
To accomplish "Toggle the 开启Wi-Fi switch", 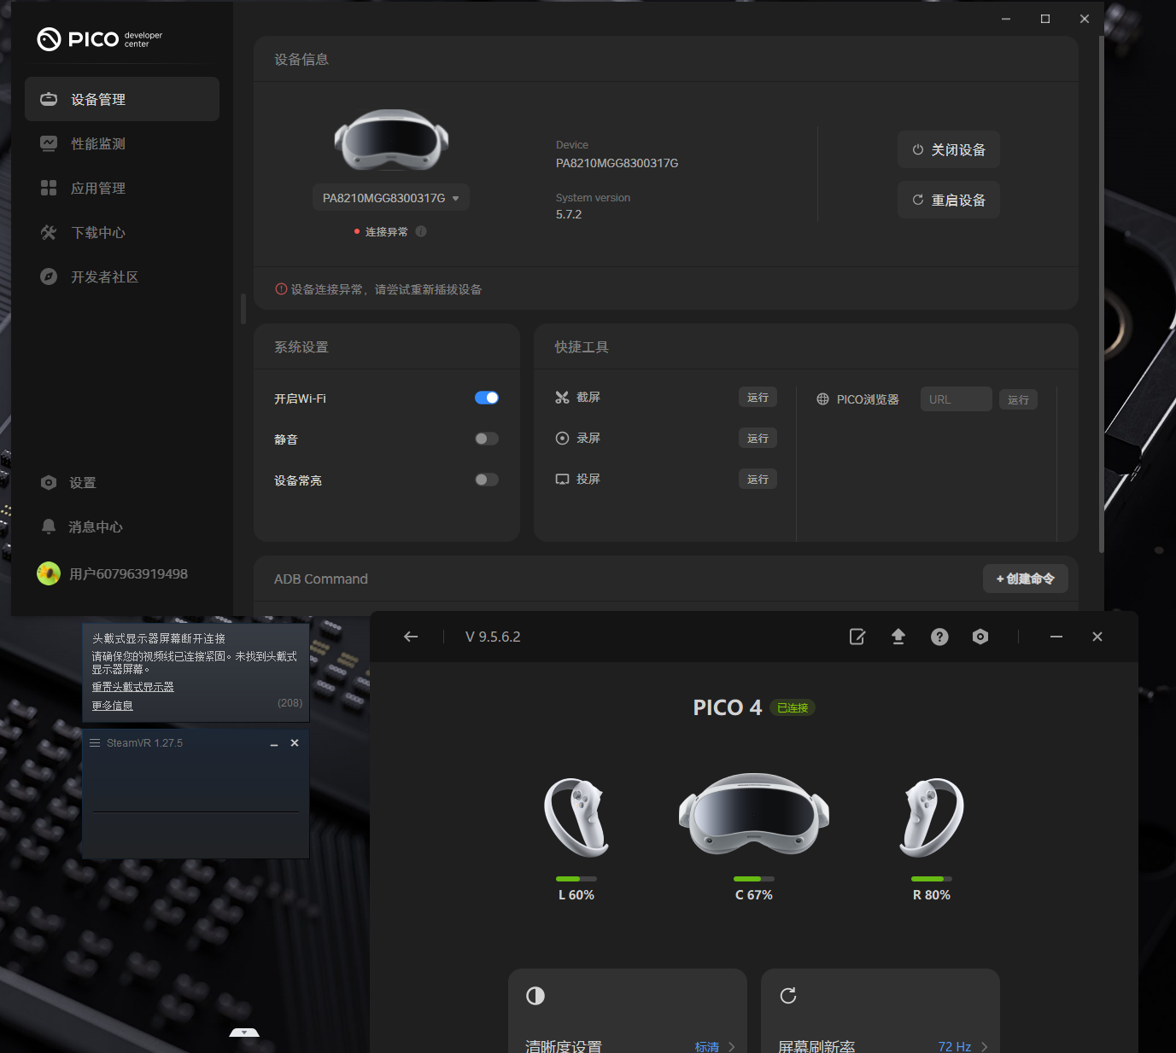I will (487, 398).
